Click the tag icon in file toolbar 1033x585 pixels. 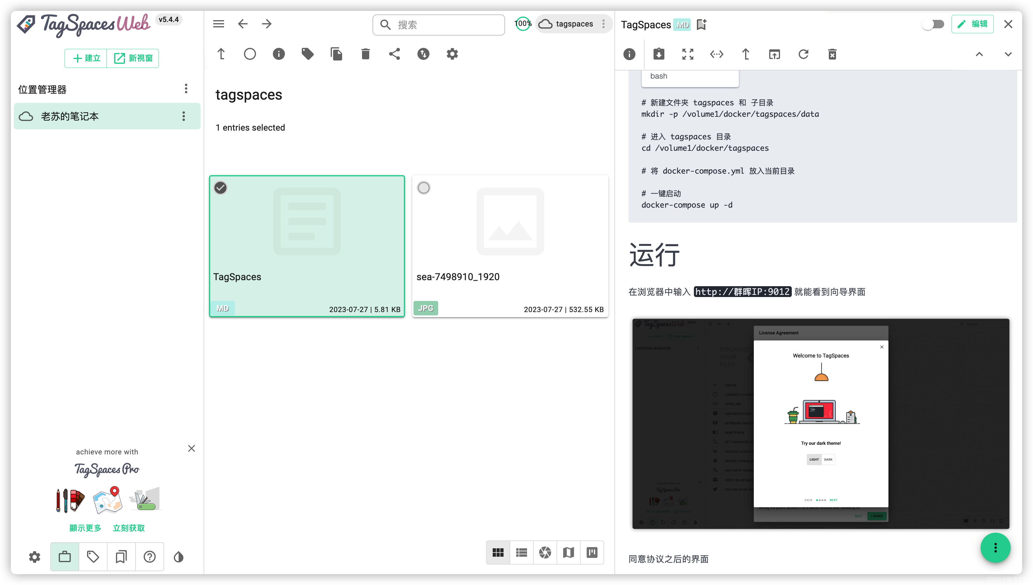coord(307,54)
